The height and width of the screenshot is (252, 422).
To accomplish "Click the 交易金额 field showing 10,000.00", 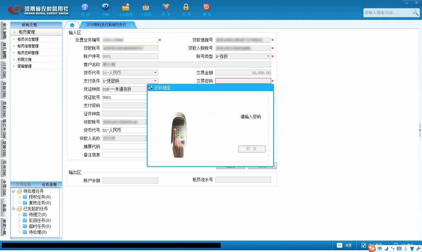I will click(x=243, y=73).
